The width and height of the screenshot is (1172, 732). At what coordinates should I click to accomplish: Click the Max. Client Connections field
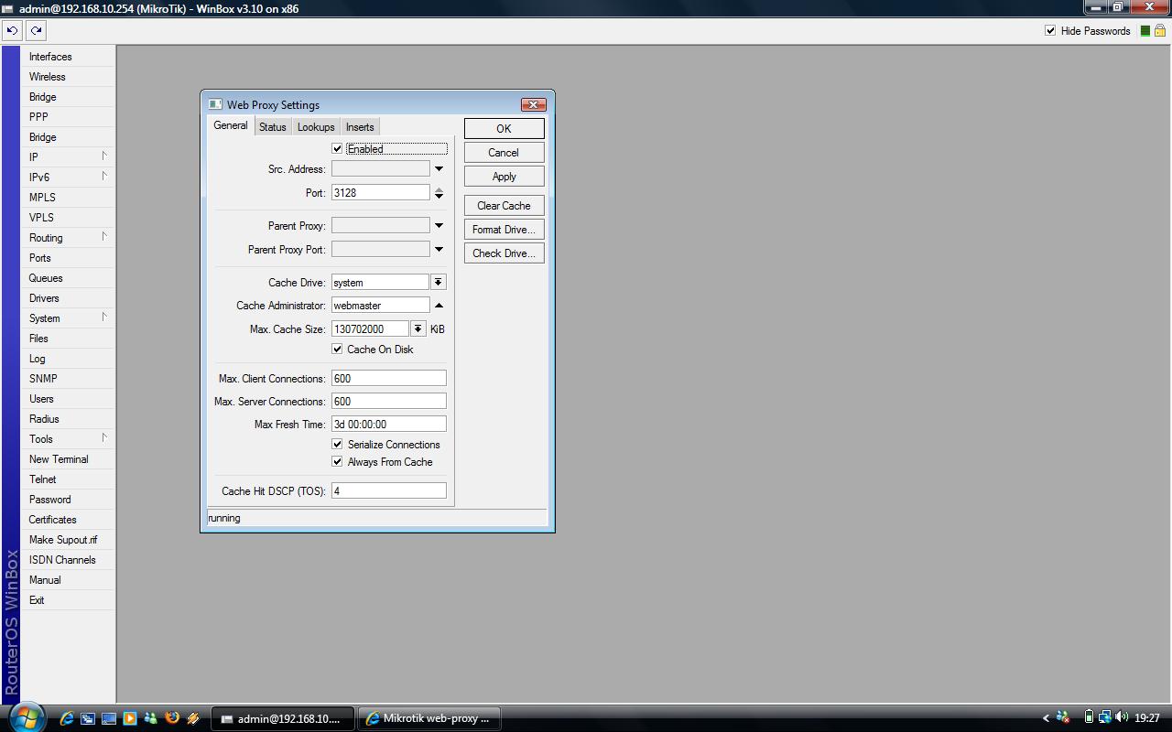point(388,378)
